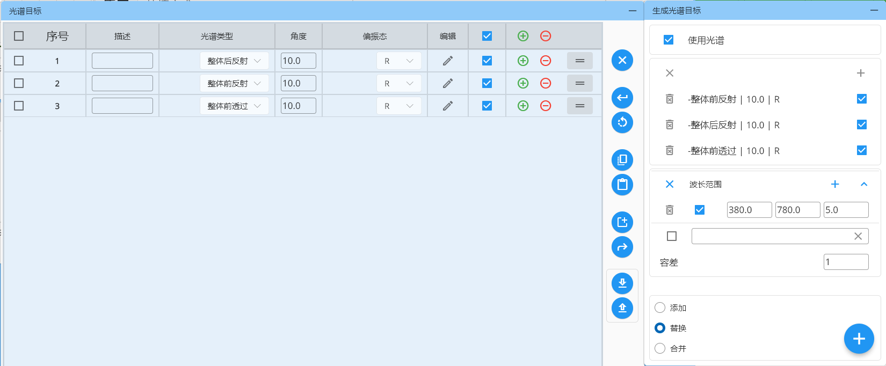The height and width of the screenshot is (366, 886).
Task: Click the blue upload arrow button
Action: coord(622,308)
